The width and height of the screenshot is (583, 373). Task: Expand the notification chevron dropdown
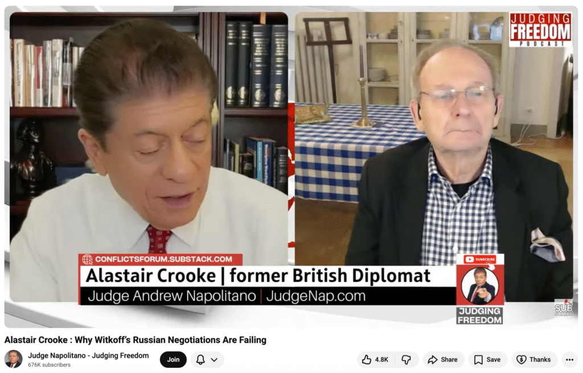point(214,359)
